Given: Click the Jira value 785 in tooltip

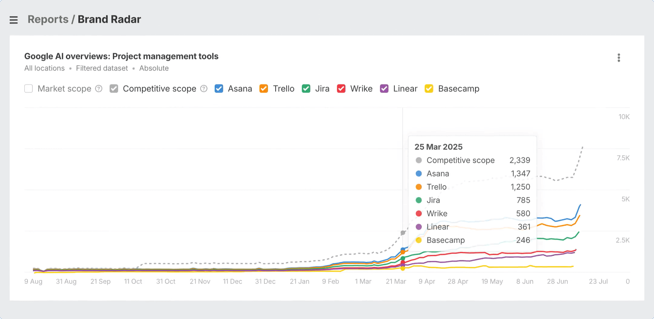Looking at the screenshot, I should coord(524,200).
